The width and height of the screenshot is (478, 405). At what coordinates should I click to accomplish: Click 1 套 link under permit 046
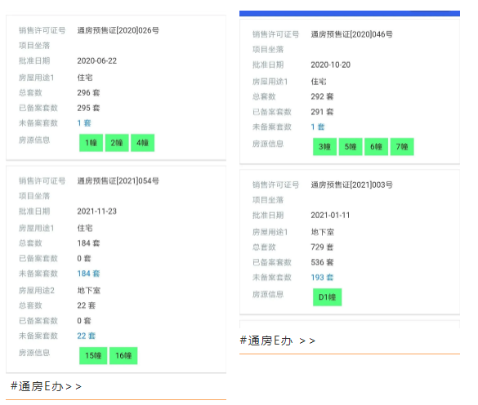coord(318,127)
